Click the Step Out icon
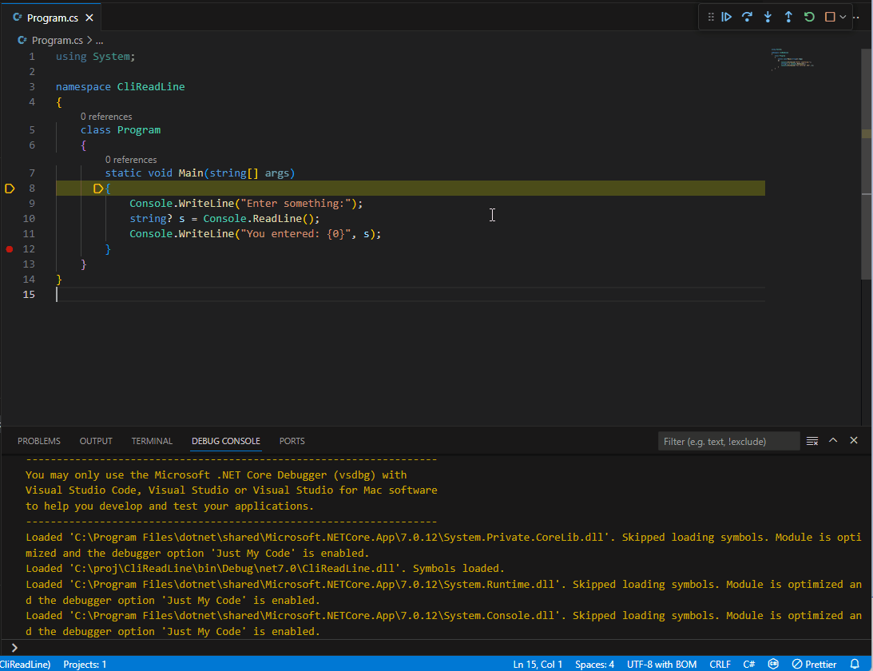The image size is (873, 671). 788,17
